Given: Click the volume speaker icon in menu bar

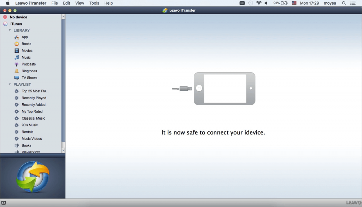Looking at the screenshot, I should pyautogui.click(x=266, y=3).
